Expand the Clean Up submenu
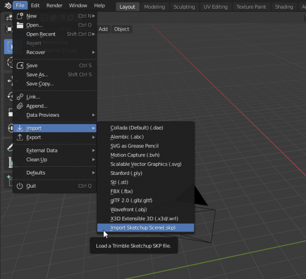 [55, 160]
